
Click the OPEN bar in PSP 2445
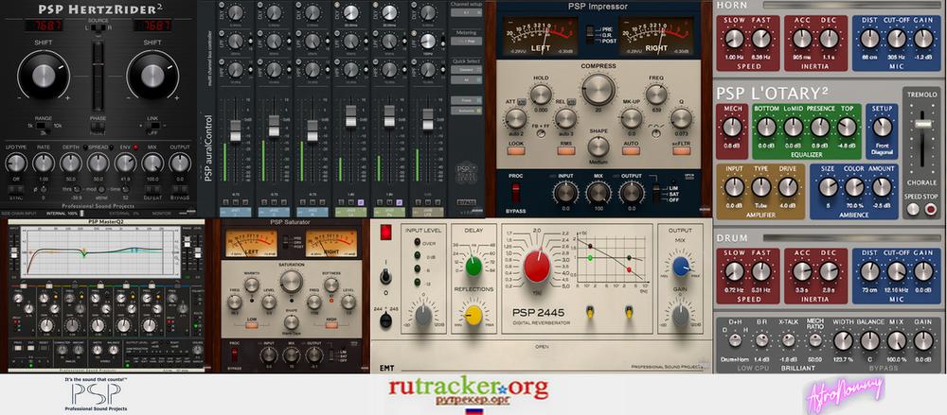click(541, 347)
